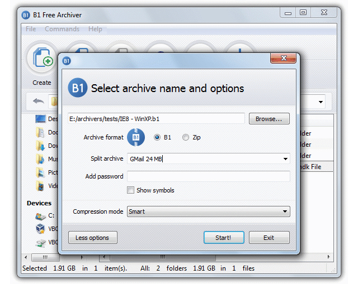Click the B1 icon in dialog title bar

pyautogui.click(x=67, y=61)
